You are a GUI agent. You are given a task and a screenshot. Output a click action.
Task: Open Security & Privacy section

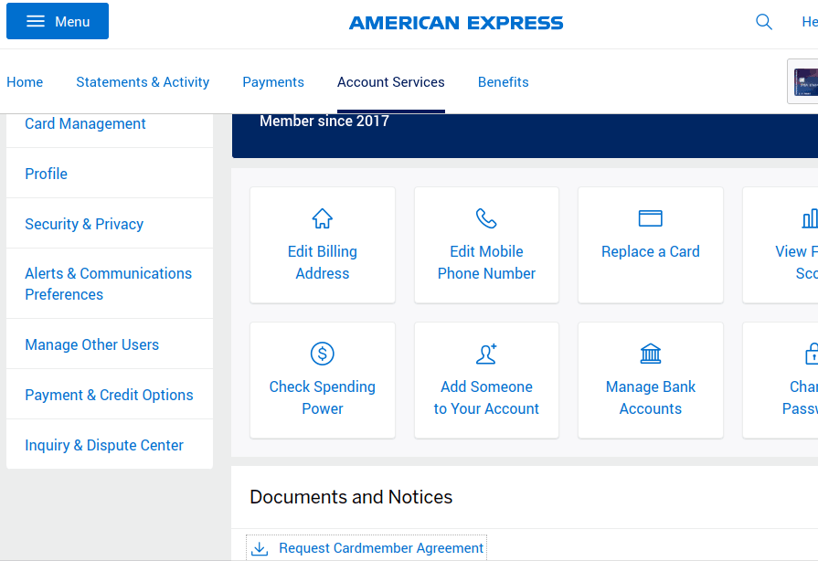pos(84,224)
